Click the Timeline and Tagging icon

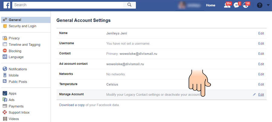click(x=5, y=45)
